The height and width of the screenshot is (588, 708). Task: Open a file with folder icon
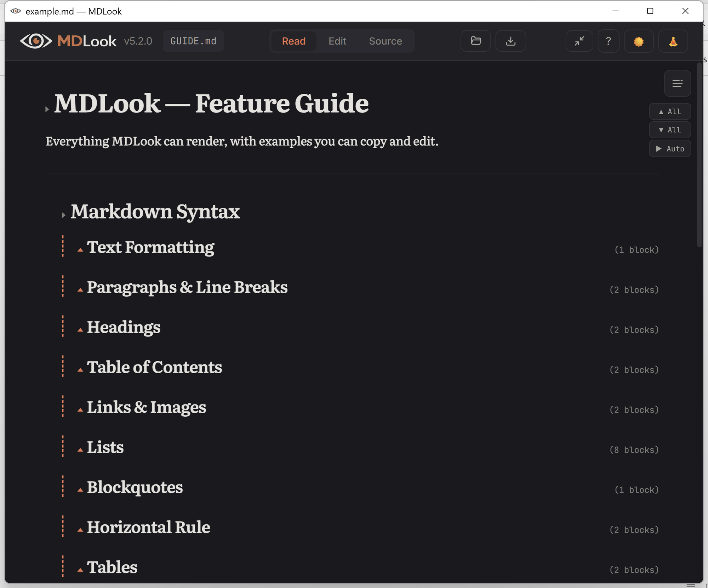(x=476, y=41)
